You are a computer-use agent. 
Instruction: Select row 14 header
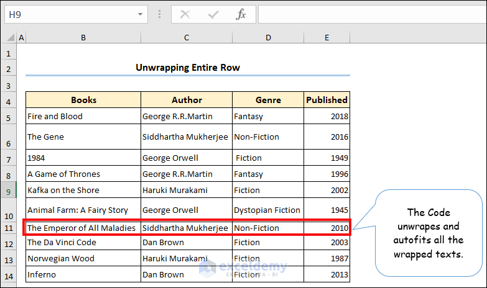coord(8,274)
